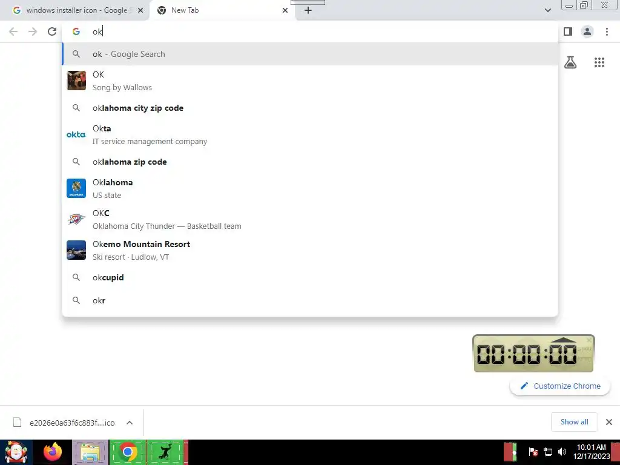
Task: Click volume speaker tray icon
Action: tap(562, 452)
